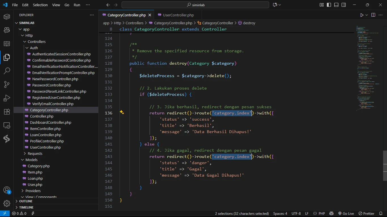Switch to the UserController.php tab

tap(178, 15)
